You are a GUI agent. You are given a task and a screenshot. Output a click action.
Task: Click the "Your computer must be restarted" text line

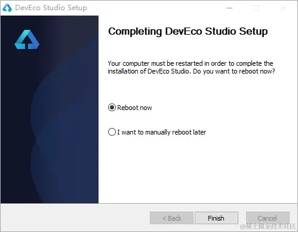[x=191, y=63]
